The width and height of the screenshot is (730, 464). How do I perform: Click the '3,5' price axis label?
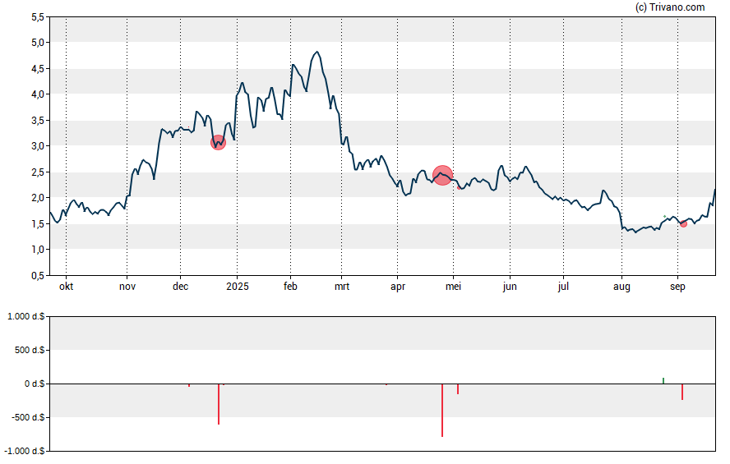point(38,121)
